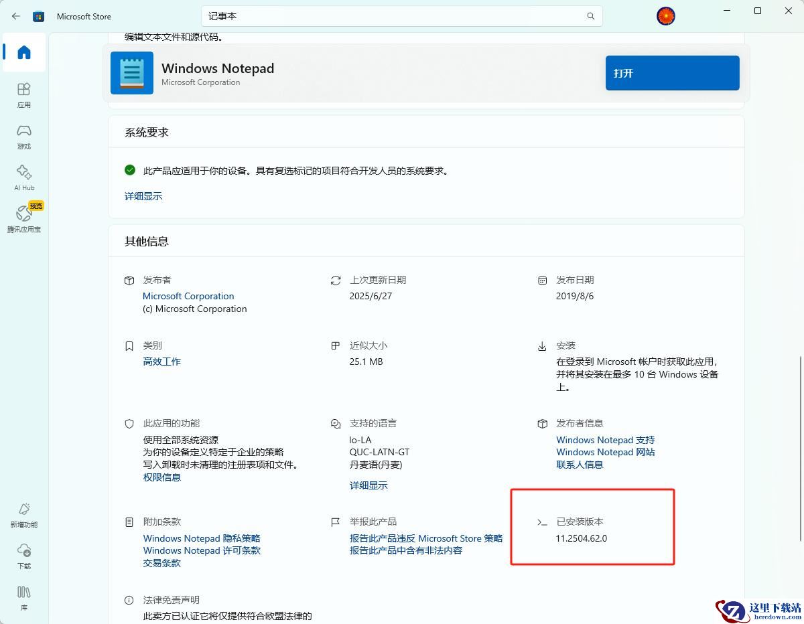Image resolution: width=804 pixels, height=624 pixels.
Task: Open the Windows Notepad 网站 link
Action: [x=605, y=452]
